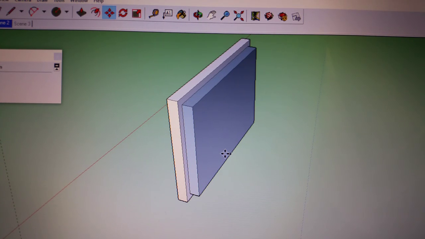Activate the Pan hand tool

pyautogui.click(x=212, y=15)
